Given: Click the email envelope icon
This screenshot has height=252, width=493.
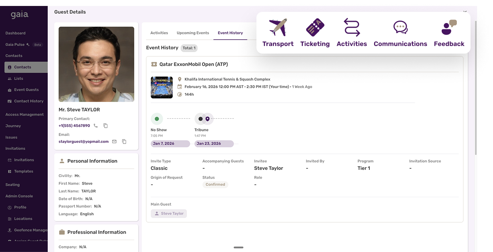Looking at the screenshot, I should pos(114,141).
